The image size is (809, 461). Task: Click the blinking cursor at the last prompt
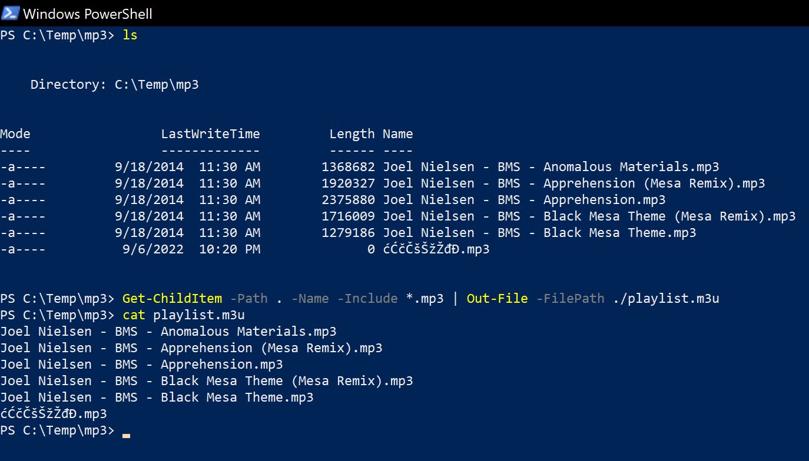tap(126, 436)
